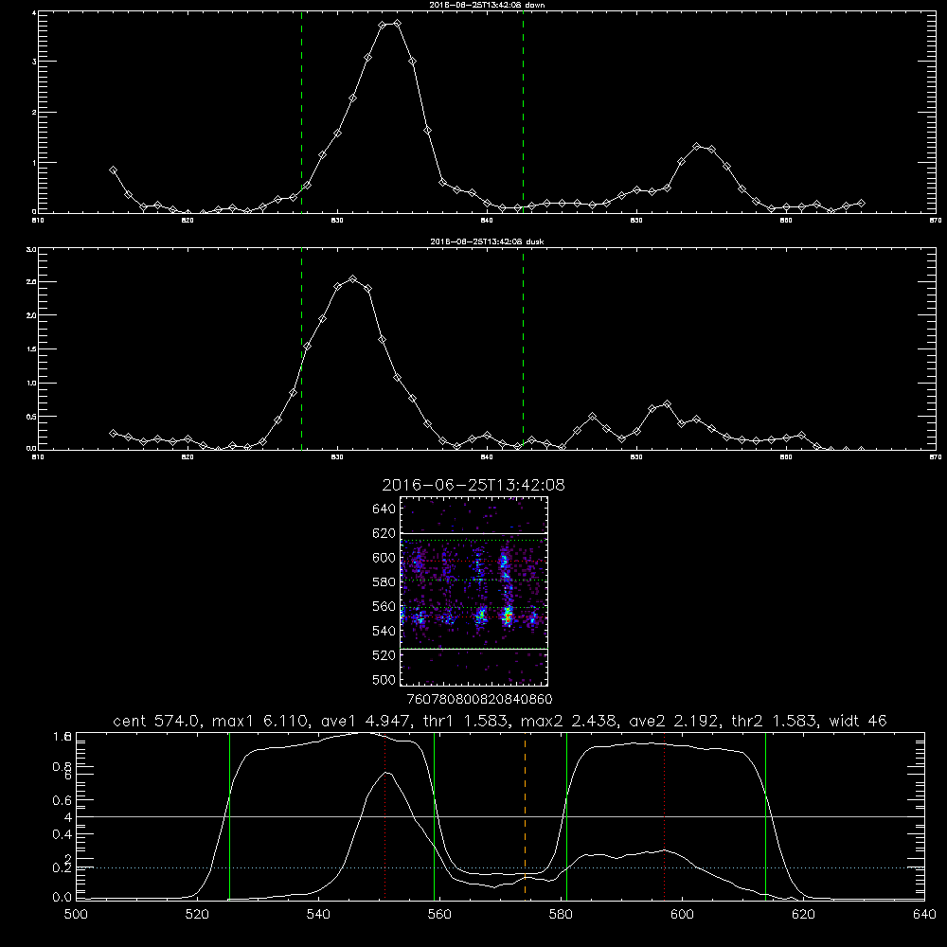The image size is (947, 947).
Task: Click the green vertical line at 581 in bottom plot
Action: click(x=566, y=815)
